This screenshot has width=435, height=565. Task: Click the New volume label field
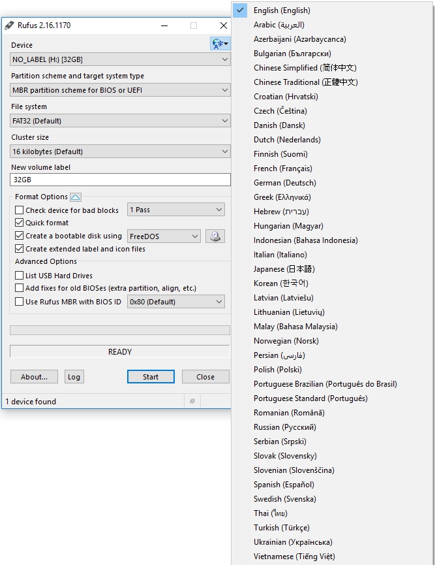[120, 180]
